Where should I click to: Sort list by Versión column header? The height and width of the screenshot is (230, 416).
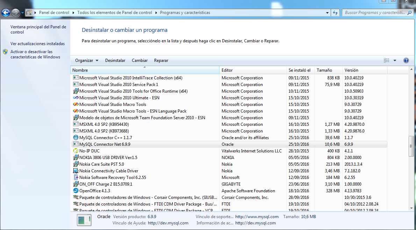click(x=365, y=70)
